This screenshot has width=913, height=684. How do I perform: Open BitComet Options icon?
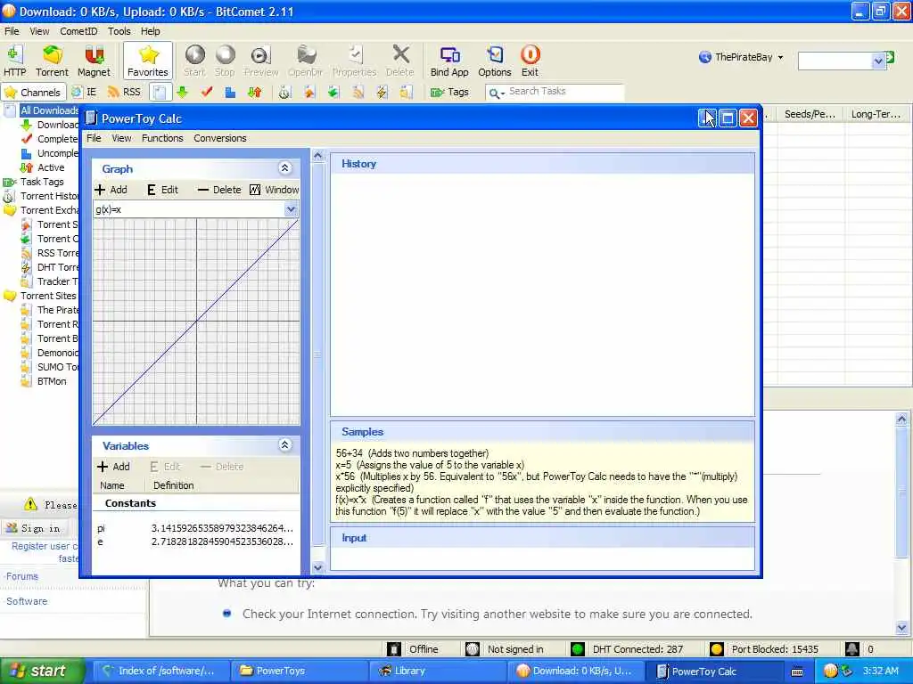click(x=494, y=61)
